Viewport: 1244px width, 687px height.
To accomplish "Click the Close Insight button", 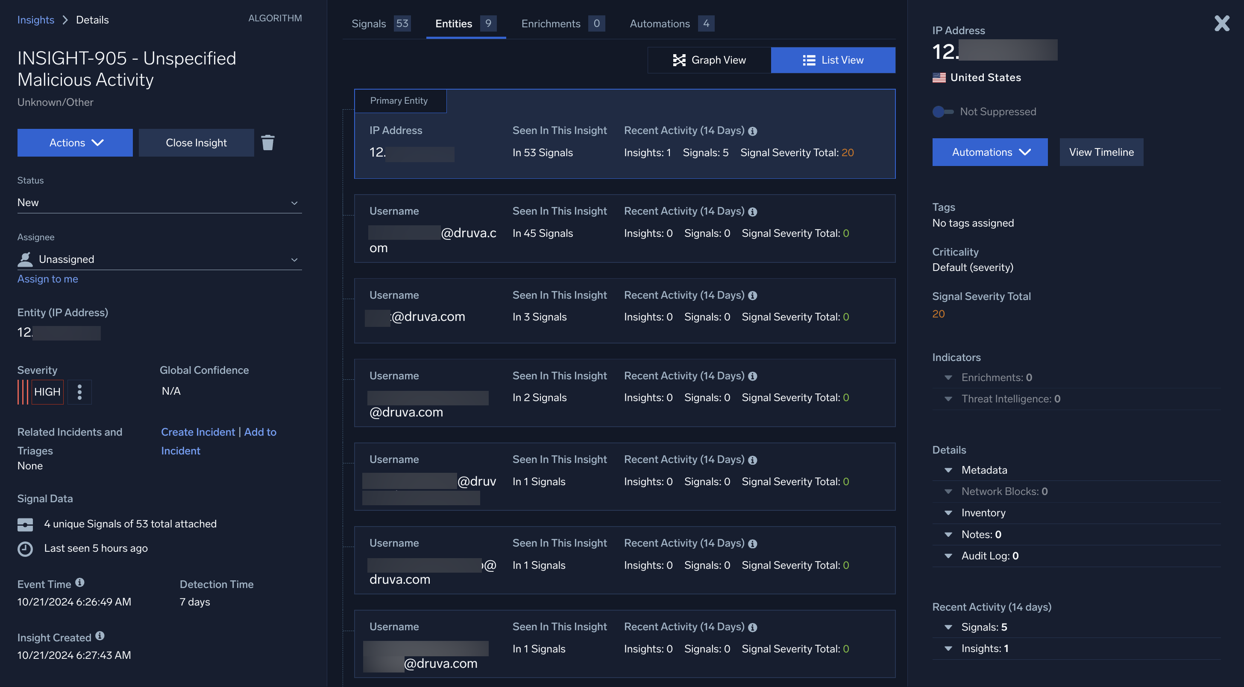I will click(196, 143).
